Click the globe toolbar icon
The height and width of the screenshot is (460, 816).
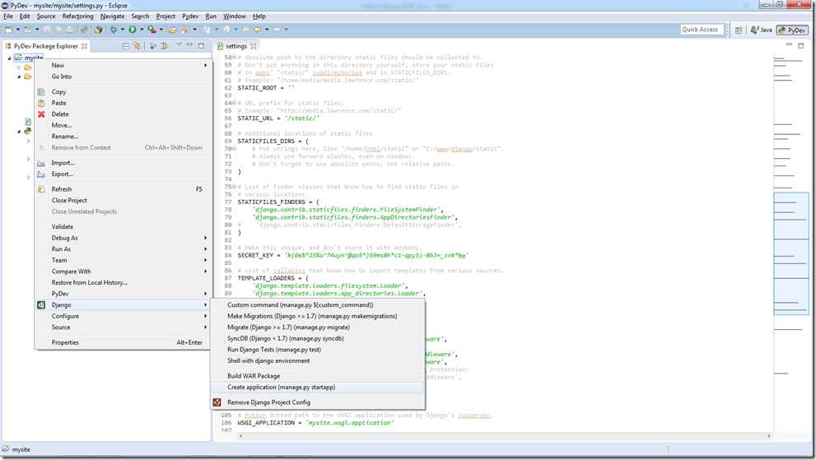[x=97, y=30]
